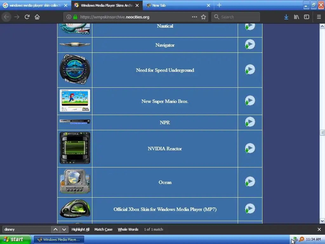This screenshot has width=325, height=244.
Task: Download the NPR skin
Action: pyautogui.click(x=250, y=122)
